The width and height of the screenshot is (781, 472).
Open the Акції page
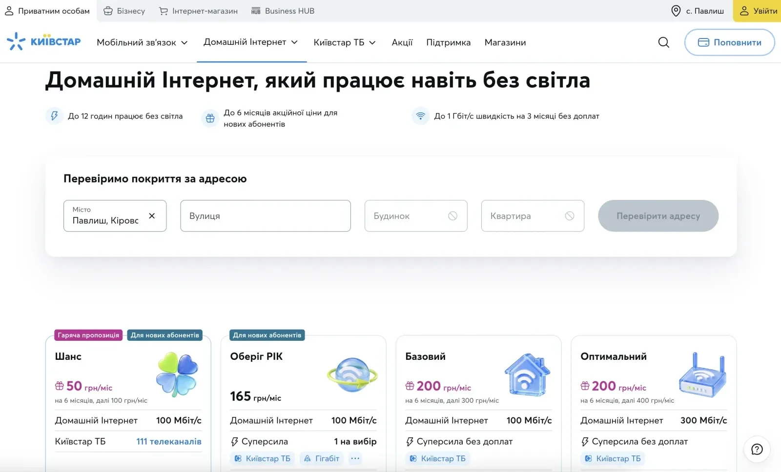coord(402,42)
